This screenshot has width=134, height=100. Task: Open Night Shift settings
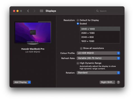click(107, 82)
